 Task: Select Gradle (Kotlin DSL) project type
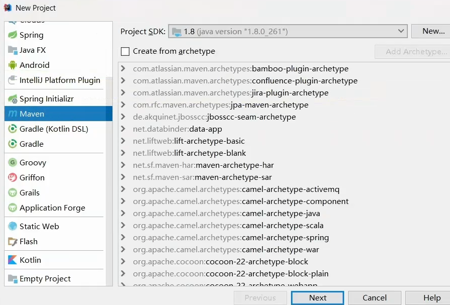55,129
